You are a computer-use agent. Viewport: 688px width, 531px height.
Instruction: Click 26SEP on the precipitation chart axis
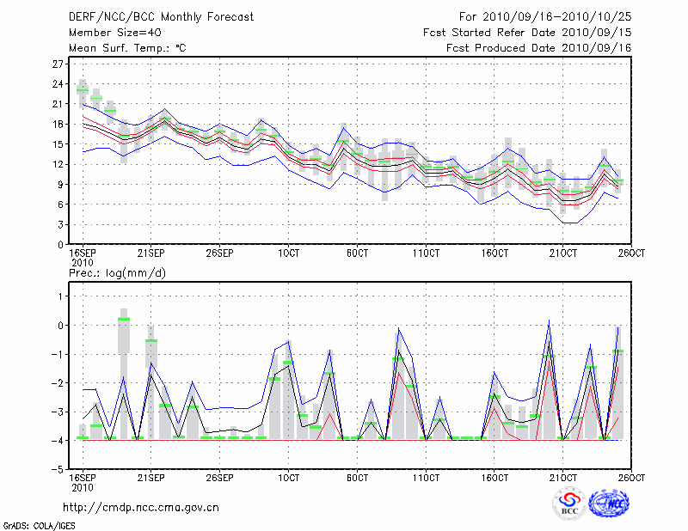pos(219,477)
